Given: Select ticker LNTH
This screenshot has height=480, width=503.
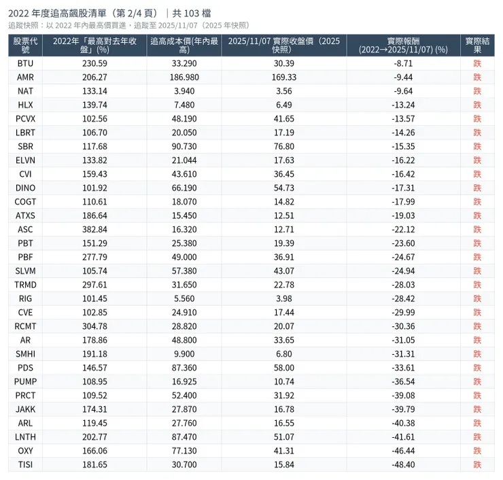Looking at the screenshot, I should point(25,437).
